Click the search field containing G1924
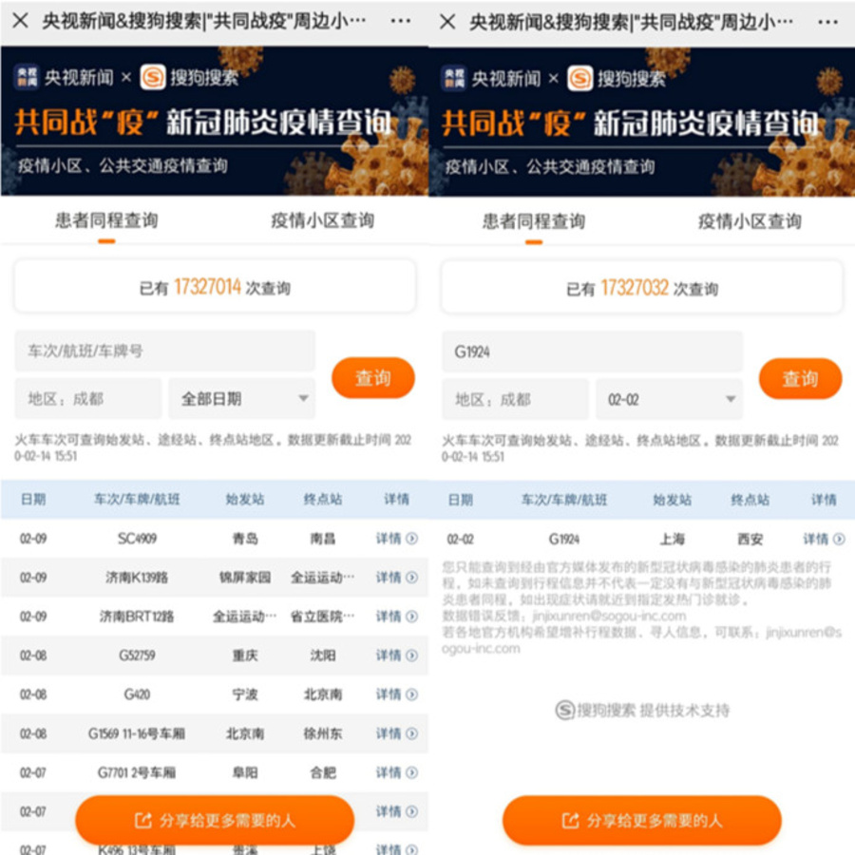855x855 pixels. 592,351
